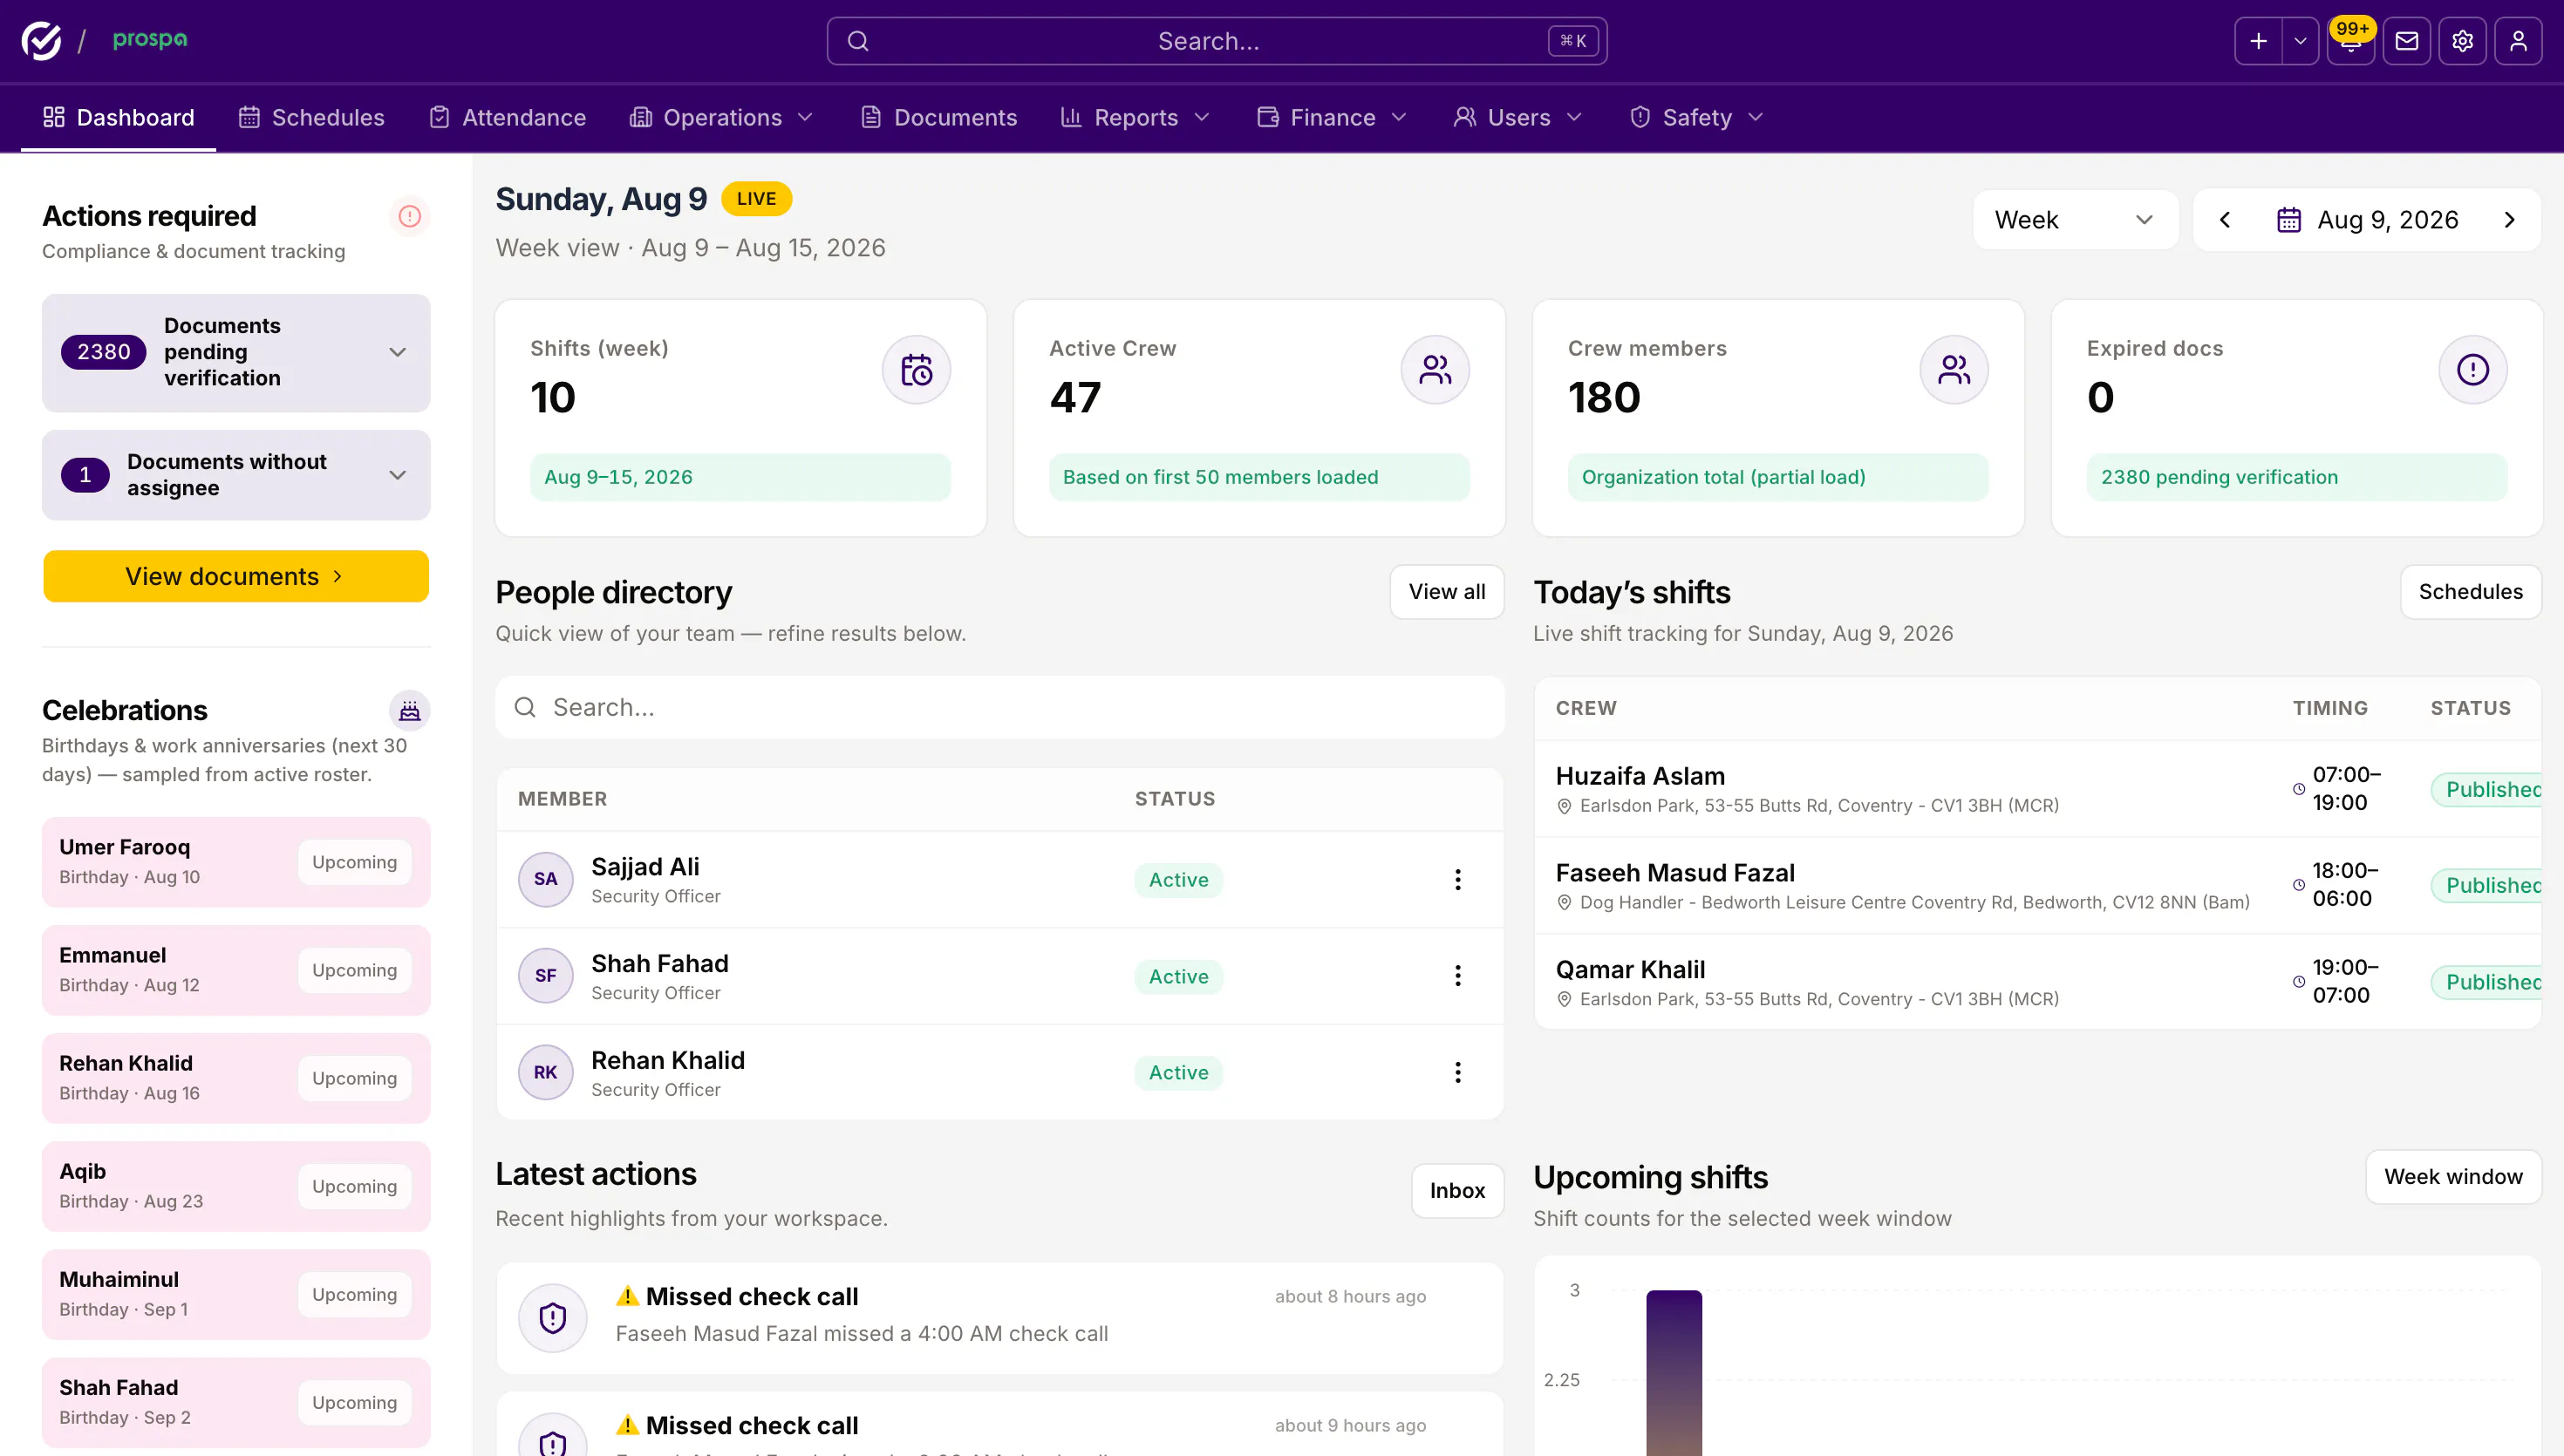The image size is (2564, 1456).
Task: Open the Operations menu dropdown
Action: pyautogui.click(x=721, y=118)
